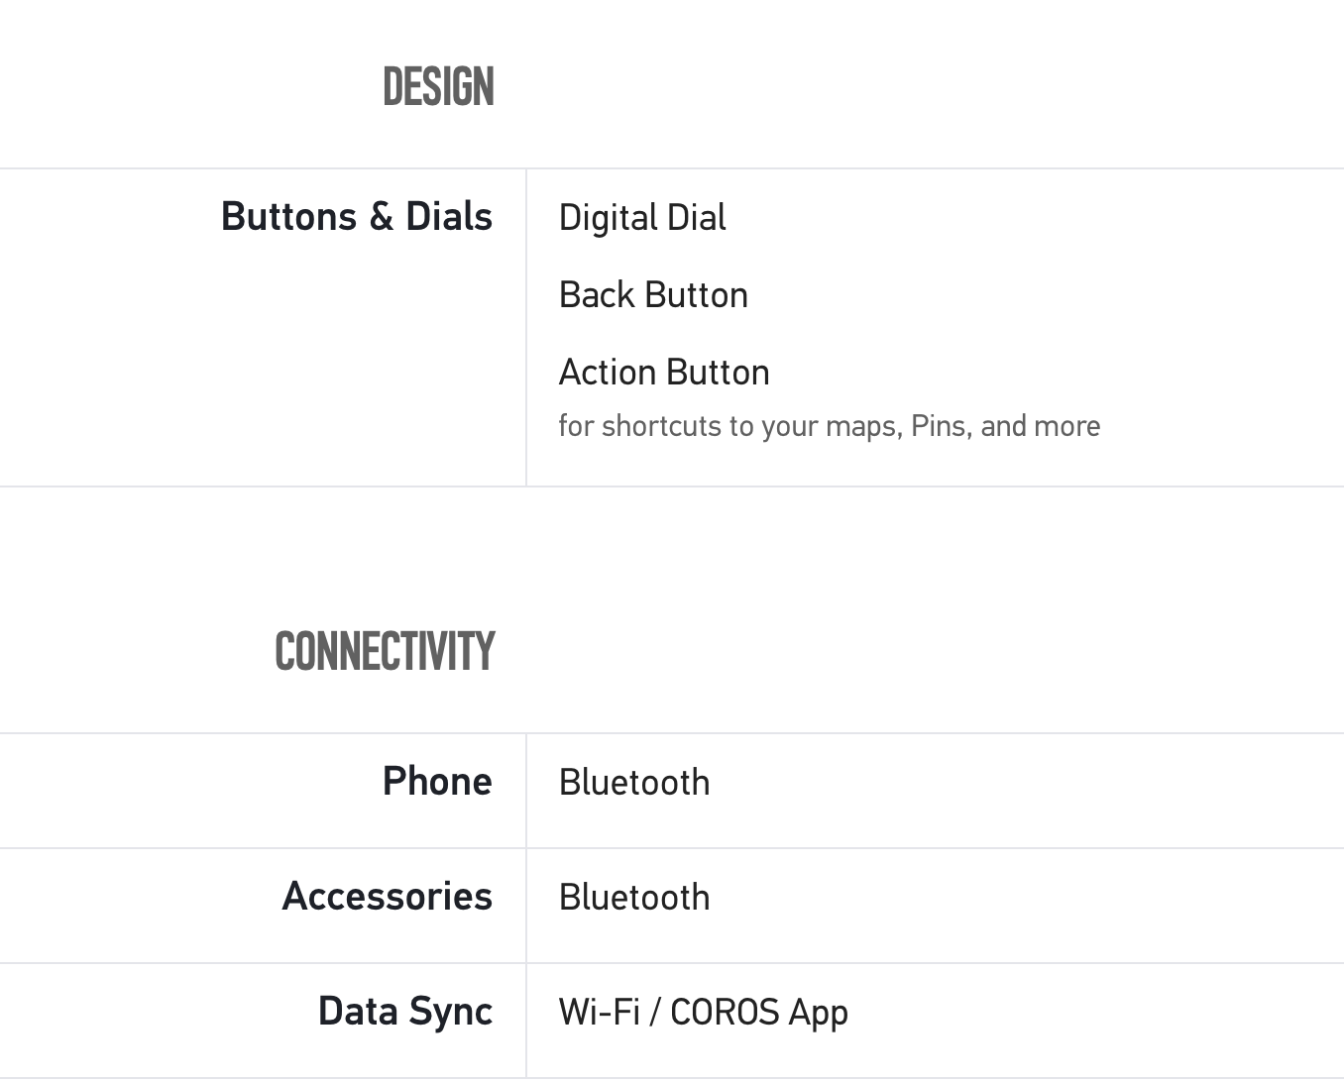This screenshot has height=1082, width=1344.
Task: Click the shortcuts description under Action Button
Action: 829,426
